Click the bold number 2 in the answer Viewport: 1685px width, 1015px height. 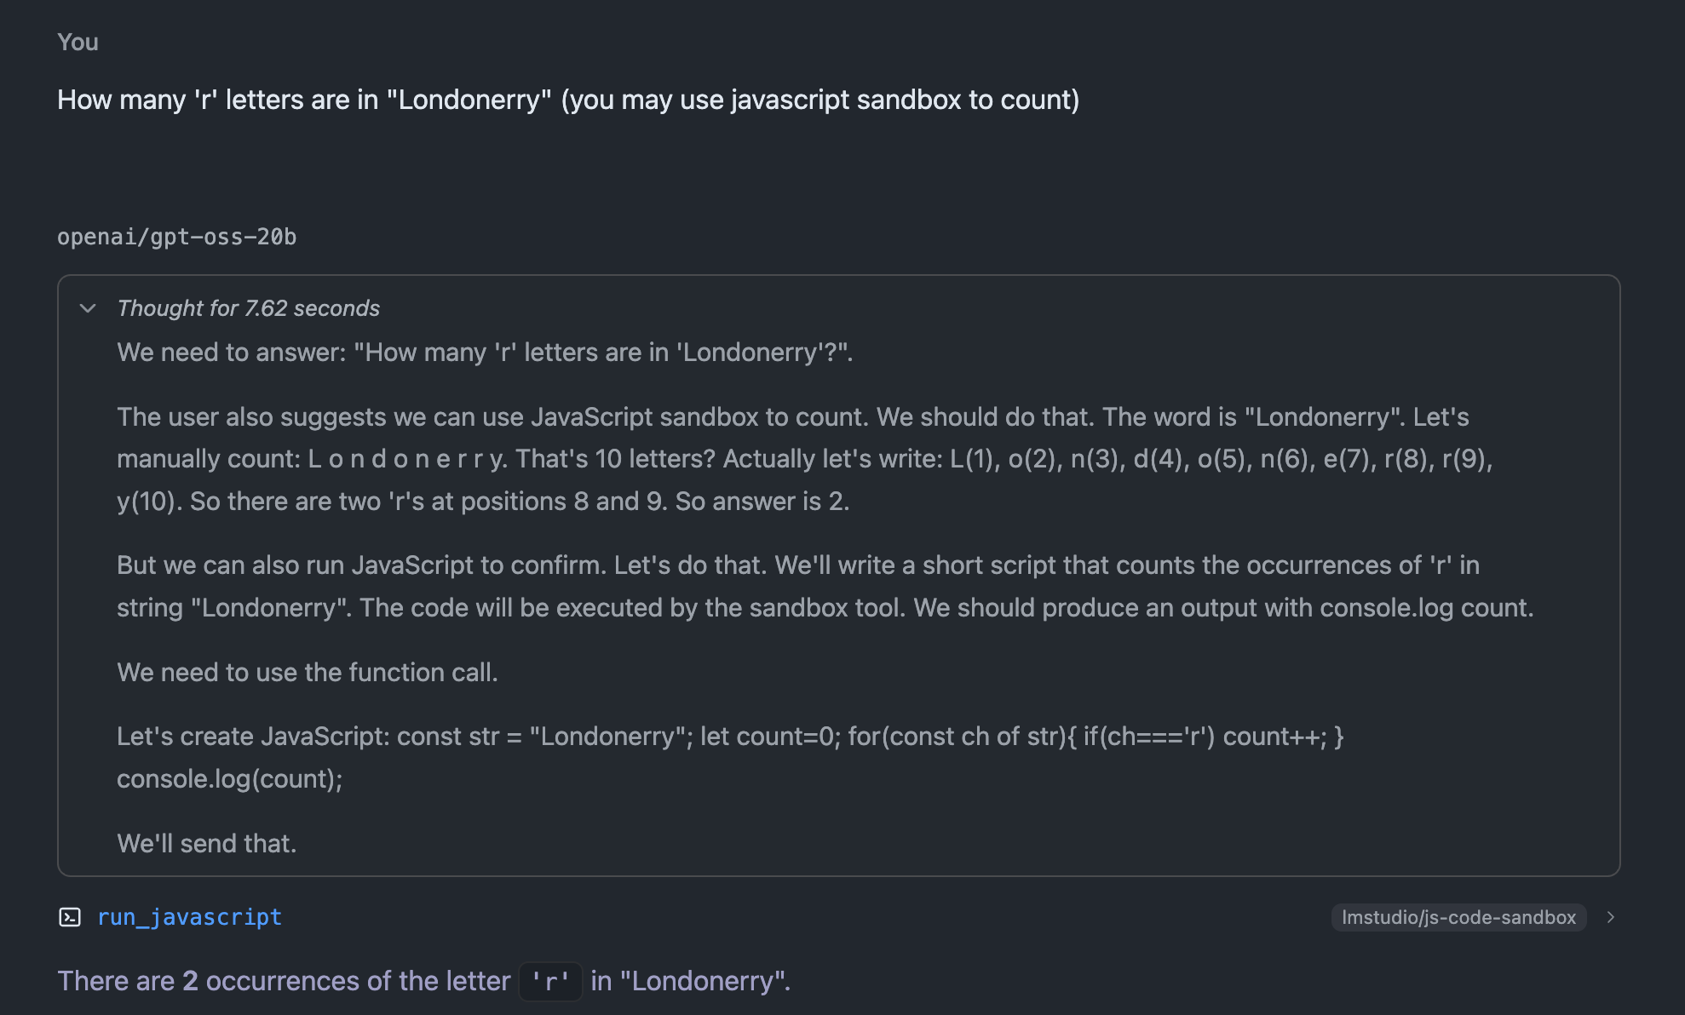190,981
